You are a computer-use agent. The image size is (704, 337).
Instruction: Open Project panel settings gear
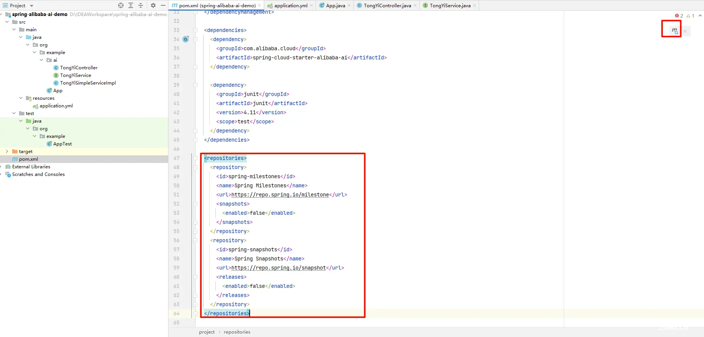(153, 5)
